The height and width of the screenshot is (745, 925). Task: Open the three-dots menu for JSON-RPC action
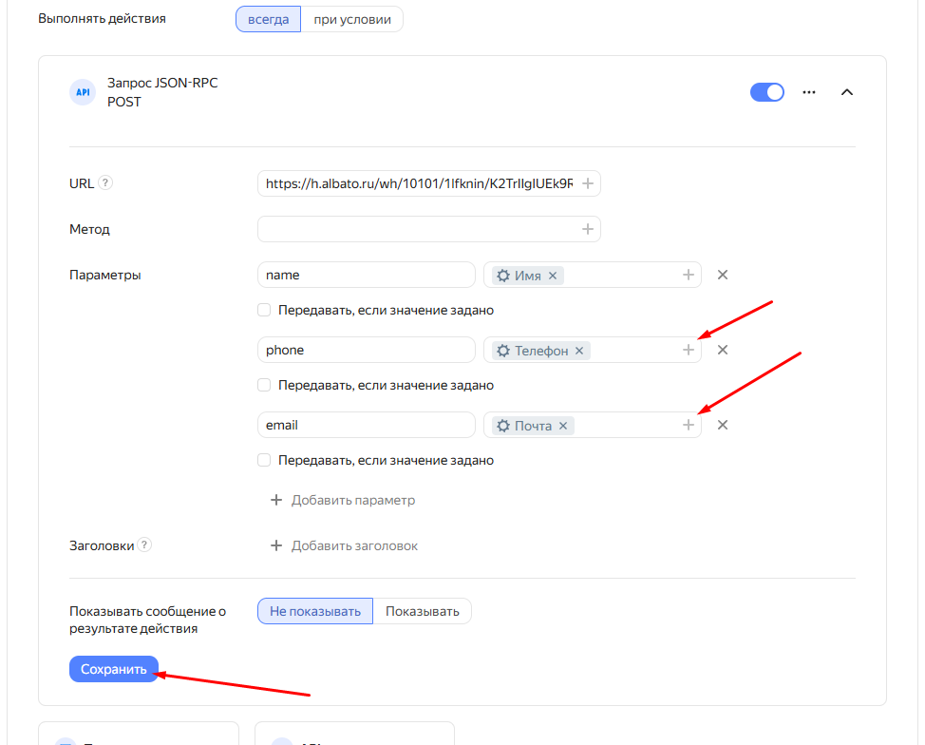809,92
